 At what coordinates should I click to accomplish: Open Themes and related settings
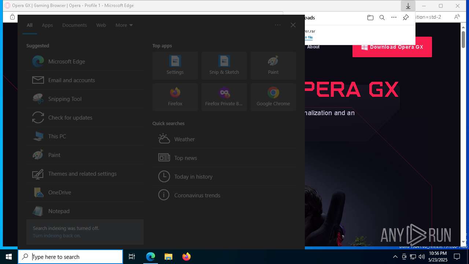point(85,174)
